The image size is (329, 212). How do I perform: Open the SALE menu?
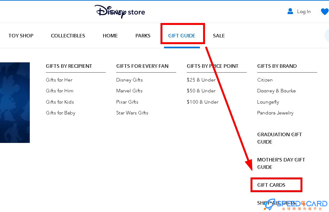point(219,35)
